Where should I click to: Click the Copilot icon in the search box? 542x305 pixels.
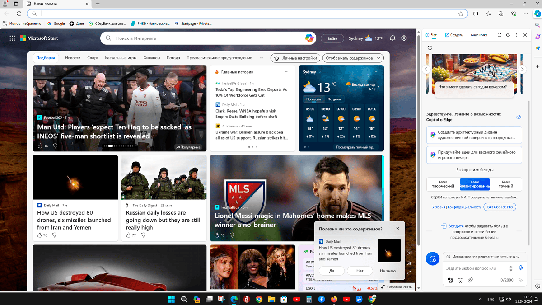coord(310,38)
